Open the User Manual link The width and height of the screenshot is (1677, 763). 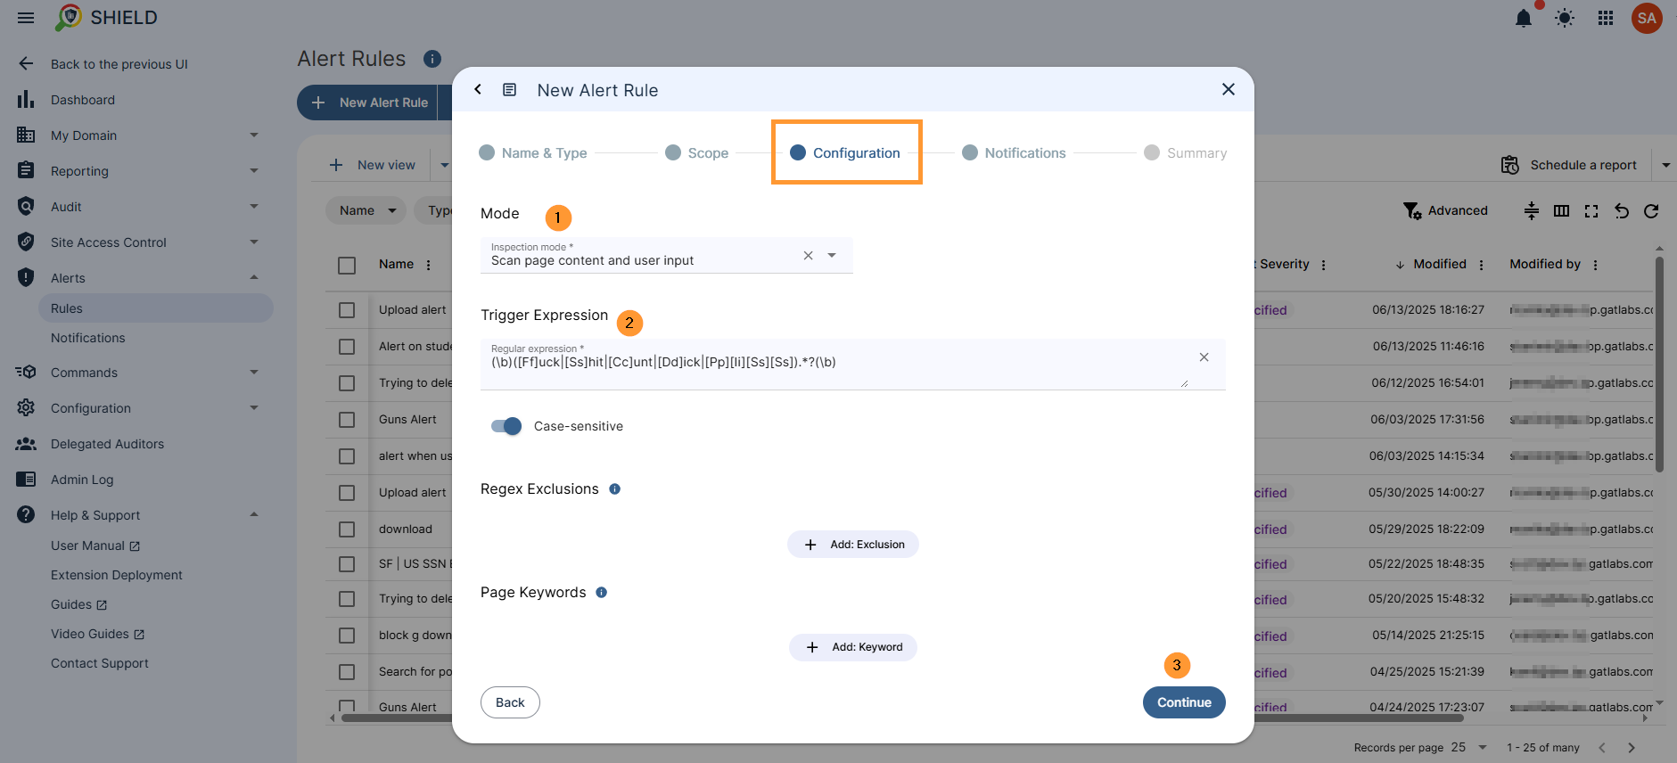[95, 546]
